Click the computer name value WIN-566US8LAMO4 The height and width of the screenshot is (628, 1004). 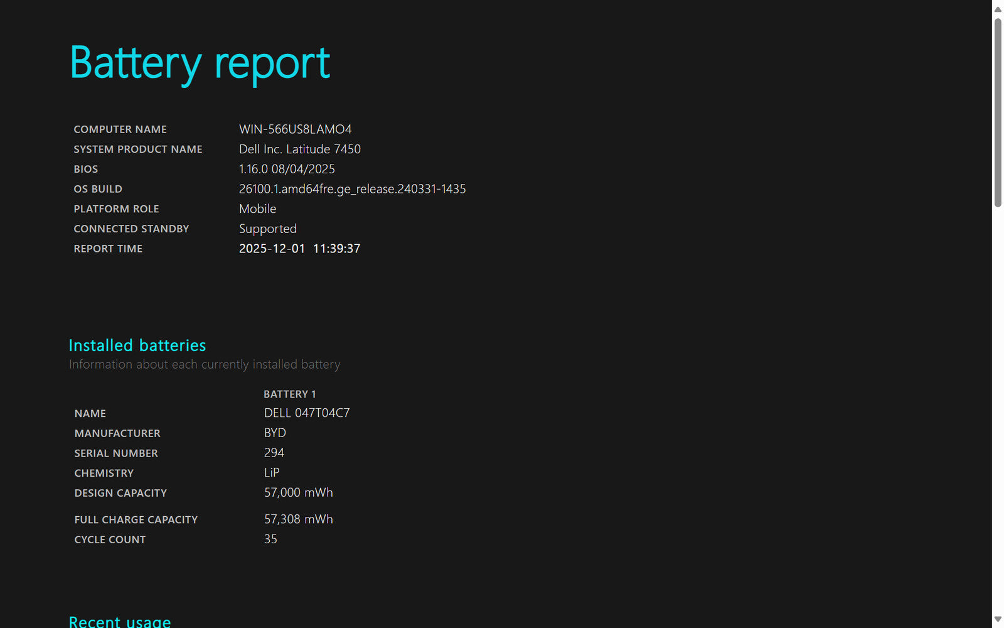tap(295, 129)
